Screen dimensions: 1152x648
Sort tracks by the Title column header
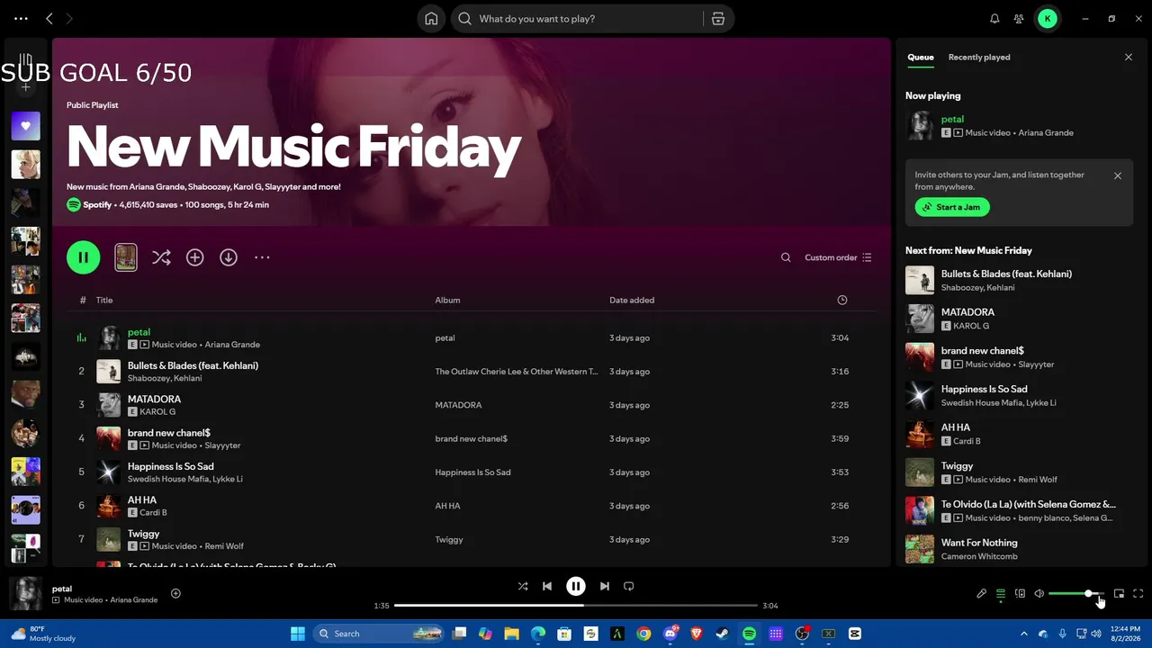click(104, 300)
